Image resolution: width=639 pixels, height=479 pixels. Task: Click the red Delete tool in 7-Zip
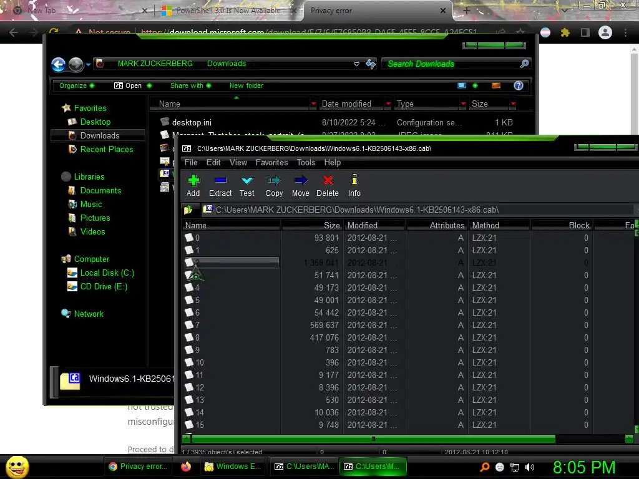coord(328,185)
